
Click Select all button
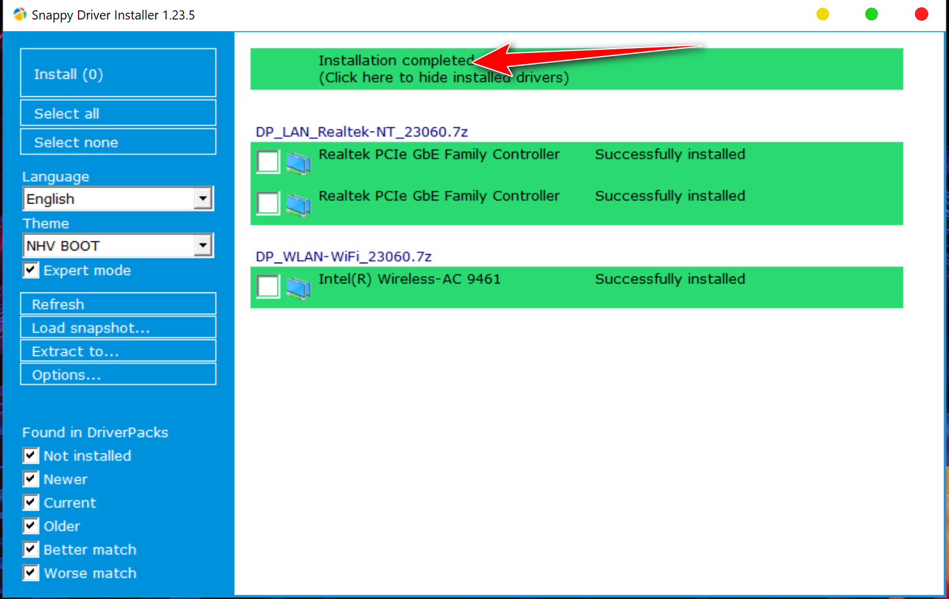118,113
